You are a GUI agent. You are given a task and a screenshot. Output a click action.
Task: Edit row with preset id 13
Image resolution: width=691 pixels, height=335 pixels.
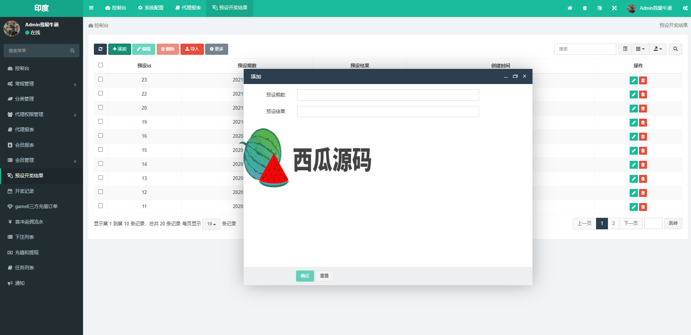634,179
